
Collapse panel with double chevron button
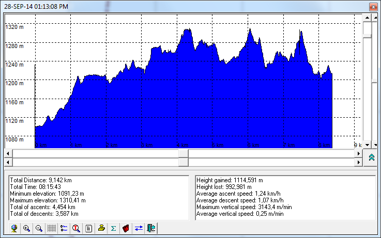[x=371, y=158]
